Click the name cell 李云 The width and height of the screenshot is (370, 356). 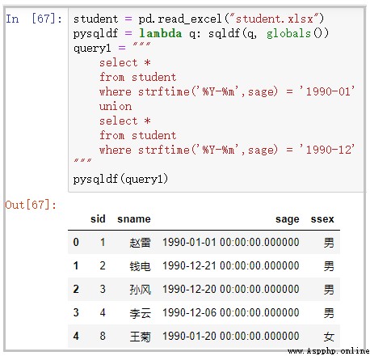click(x=140, y=312)
